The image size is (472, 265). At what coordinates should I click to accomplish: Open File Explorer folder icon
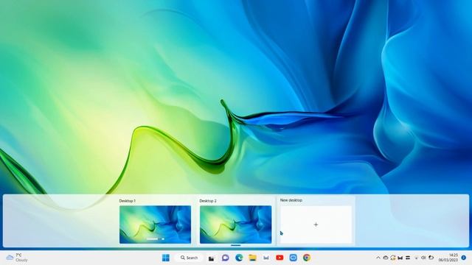(252, 258)
